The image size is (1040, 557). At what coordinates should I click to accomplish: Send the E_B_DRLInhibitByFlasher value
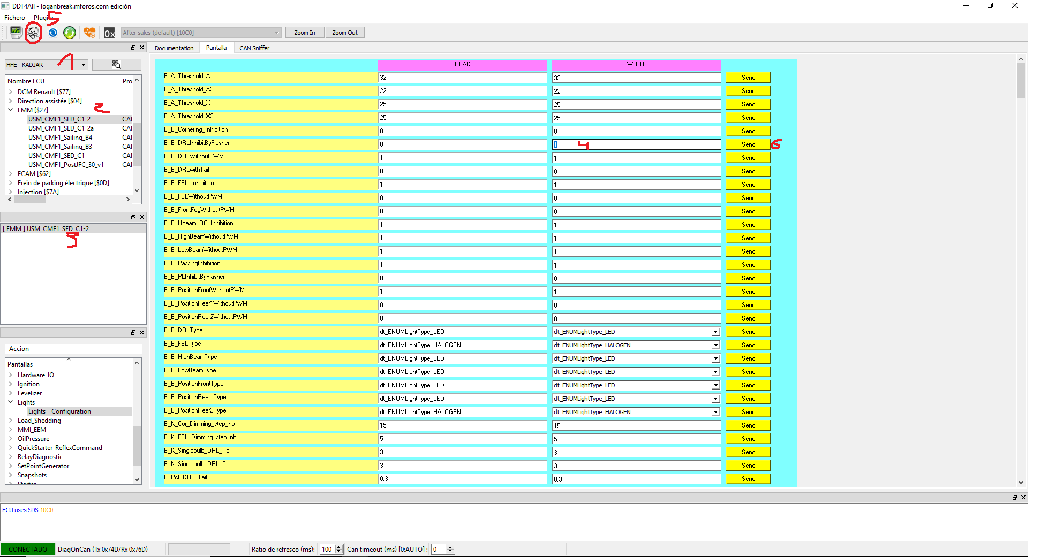click(748, 144)
